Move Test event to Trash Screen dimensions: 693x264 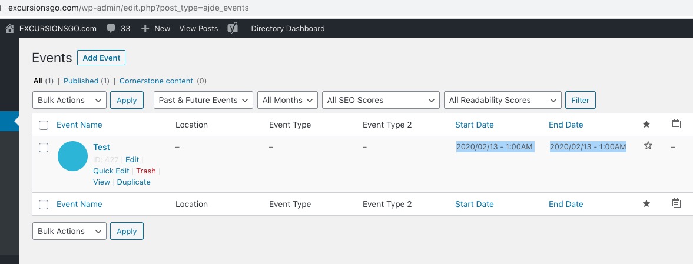pos(146,171)
